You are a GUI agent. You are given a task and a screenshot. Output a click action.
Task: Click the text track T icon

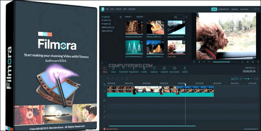click(x=104, y=106)
